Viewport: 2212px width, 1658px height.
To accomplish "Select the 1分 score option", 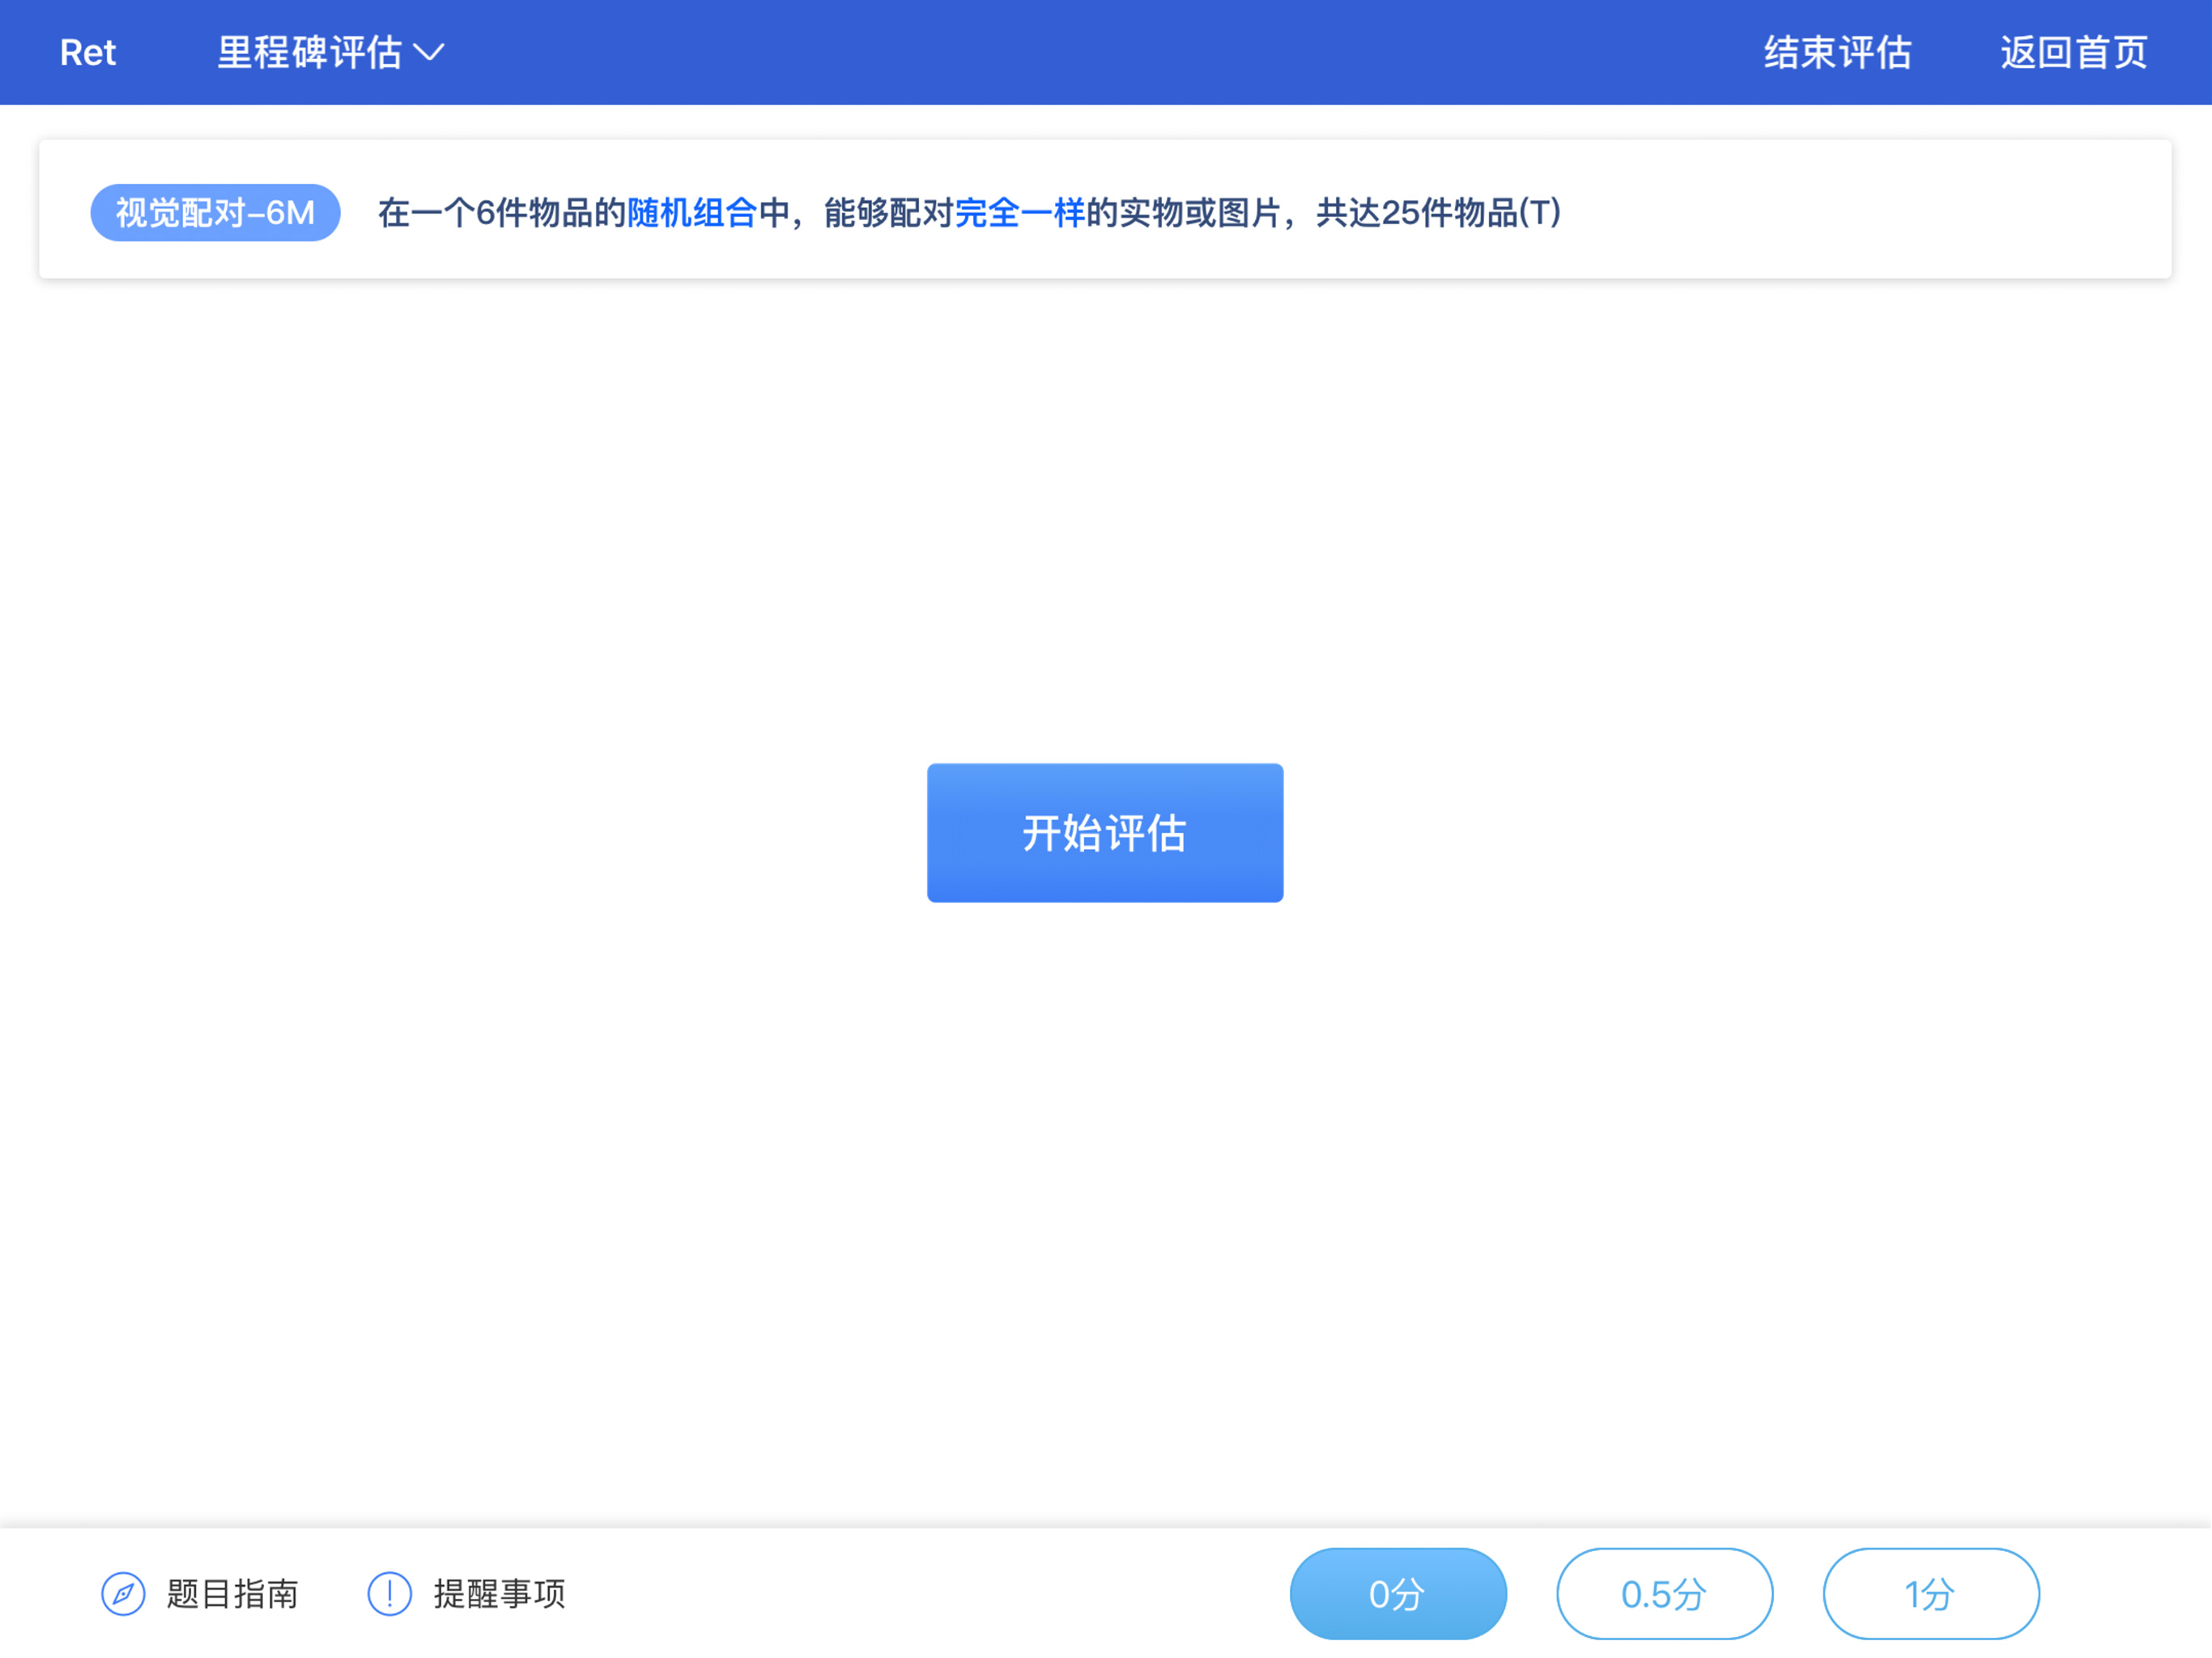I will click(x=1931, y=1593).
